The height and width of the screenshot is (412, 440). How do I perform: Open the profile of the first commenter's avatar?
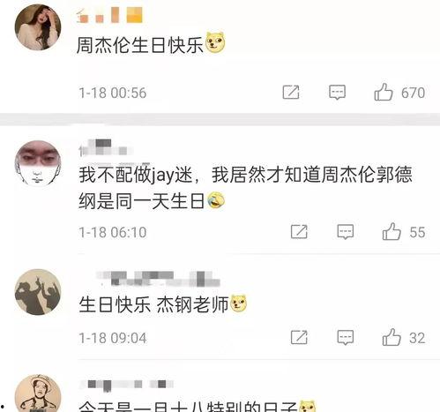(x=38, y=27)
